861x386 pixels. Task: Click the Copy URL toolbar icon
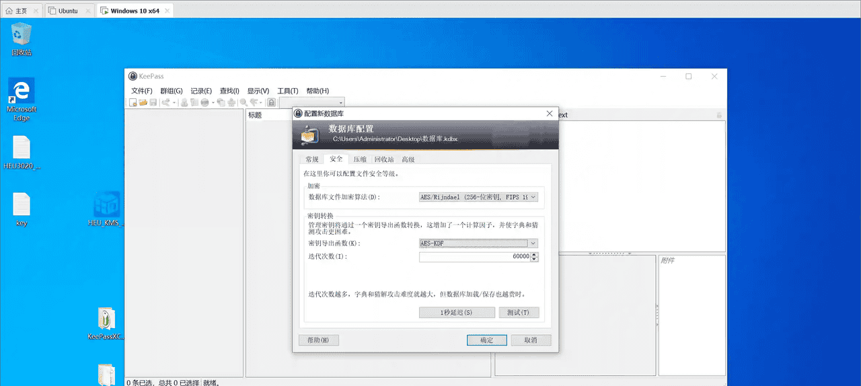click(221, 102)
